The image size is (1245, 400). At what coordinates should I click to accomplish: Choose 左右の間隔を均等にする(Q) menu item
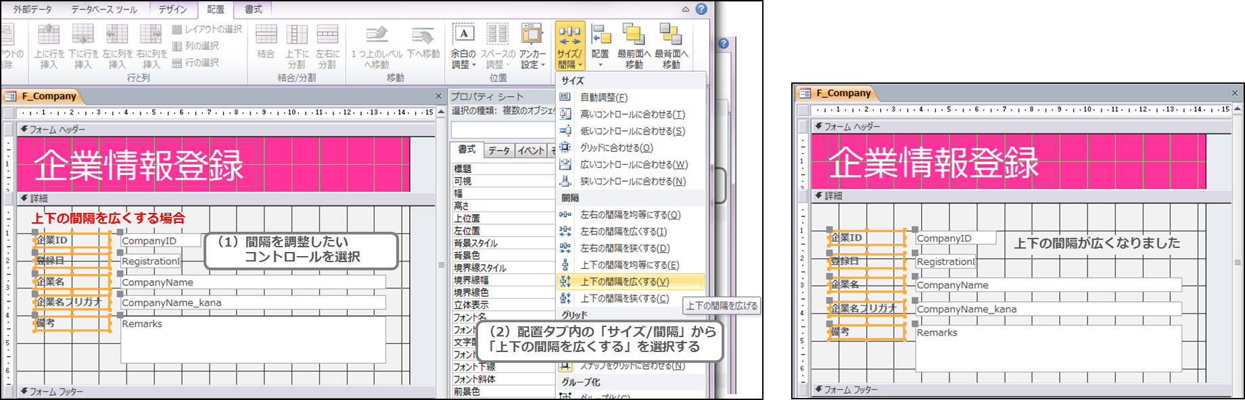click(x=631, y=215)
